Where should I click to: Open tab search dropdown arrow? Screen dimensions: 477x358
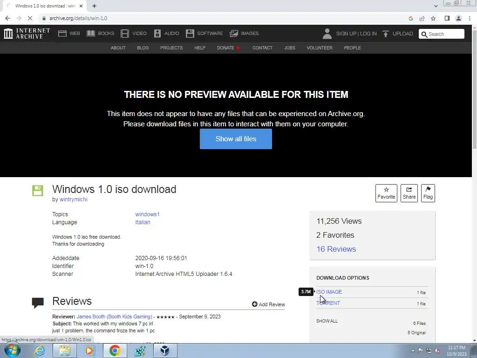pos(436,6)
